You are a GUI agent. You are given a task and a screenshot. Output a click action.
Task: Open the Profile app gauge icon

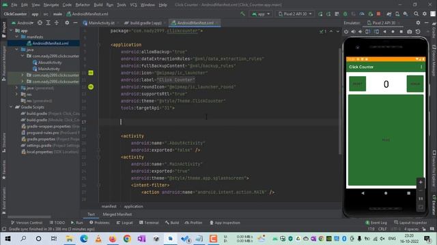362,14
